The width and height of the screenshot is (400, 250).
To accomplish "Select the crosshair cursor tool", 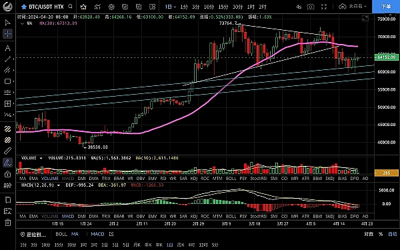I will click(x=7, y=34).
